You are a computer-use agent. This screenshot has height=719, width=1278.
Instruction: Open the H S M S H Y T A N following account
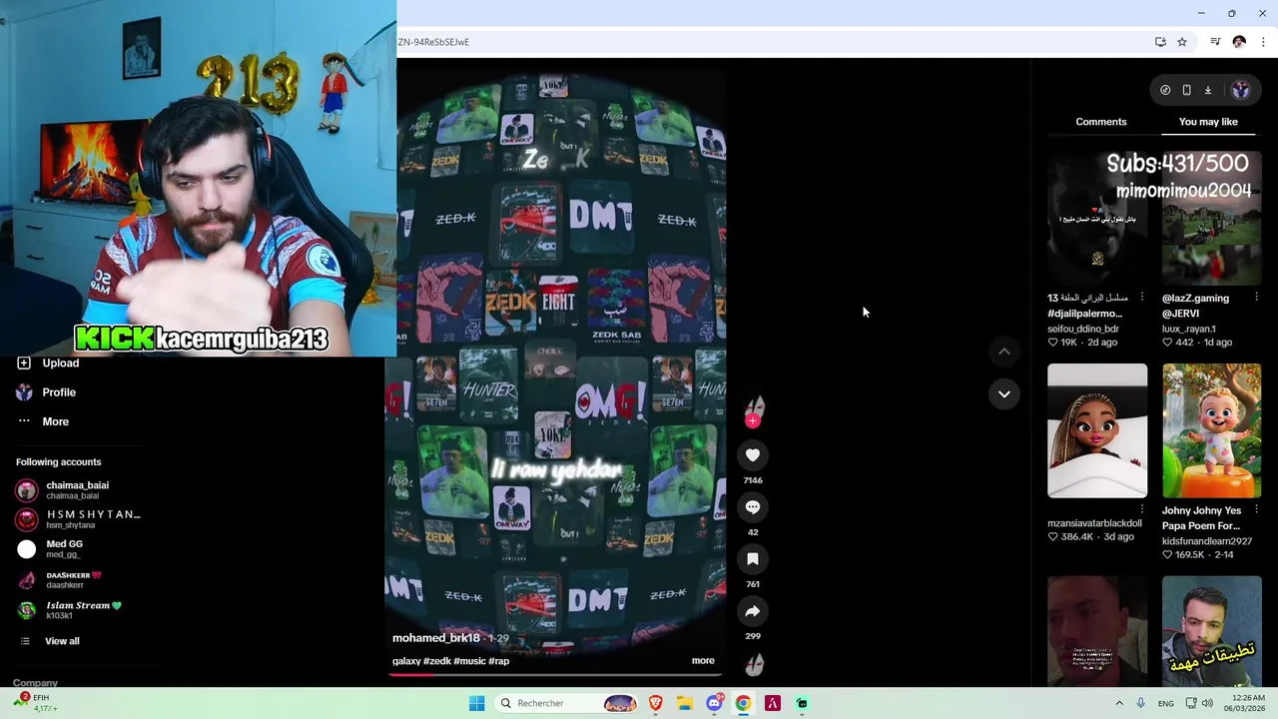pos(78,519)
